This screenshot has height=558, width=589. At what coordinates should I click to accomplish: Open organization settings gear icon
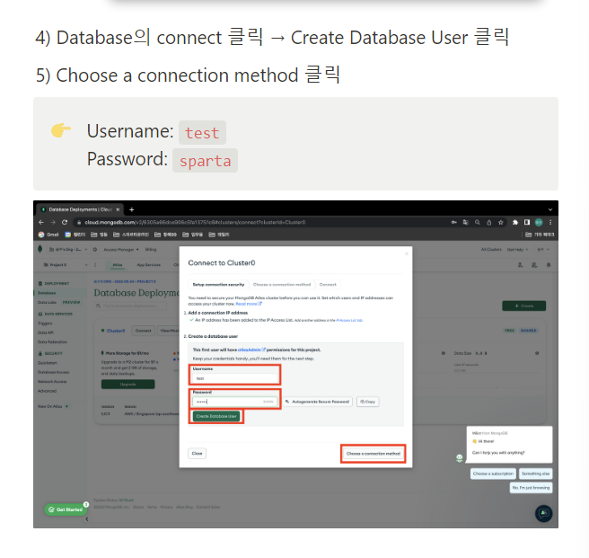[95, 249]
